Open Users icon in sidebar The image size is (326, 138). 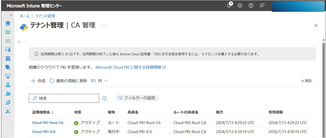[8, 85]
